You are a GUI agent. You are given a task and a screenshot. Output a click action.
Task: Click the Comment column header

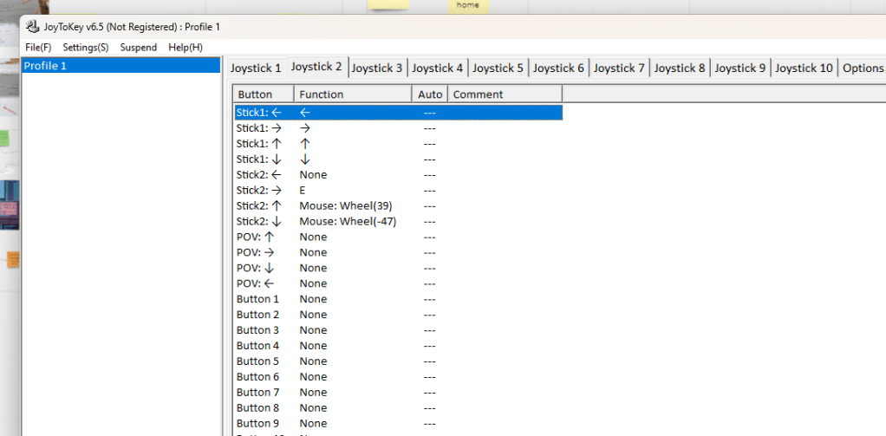505,94
